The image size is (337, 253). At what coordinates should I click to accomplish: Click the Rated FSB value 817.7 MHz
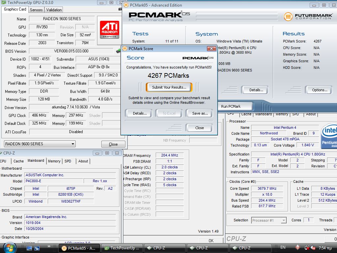click(267, 206)
